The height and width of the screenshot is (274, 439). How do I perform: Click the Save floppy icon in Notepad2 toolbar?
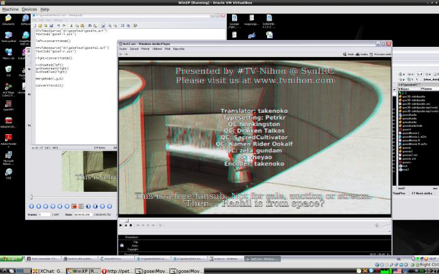[51, 26]
